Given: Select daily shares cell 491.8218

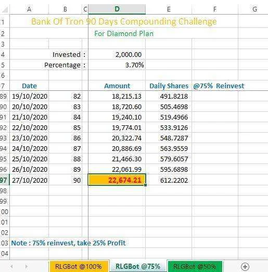Looking at the screenshot, I should coord(169,96).
